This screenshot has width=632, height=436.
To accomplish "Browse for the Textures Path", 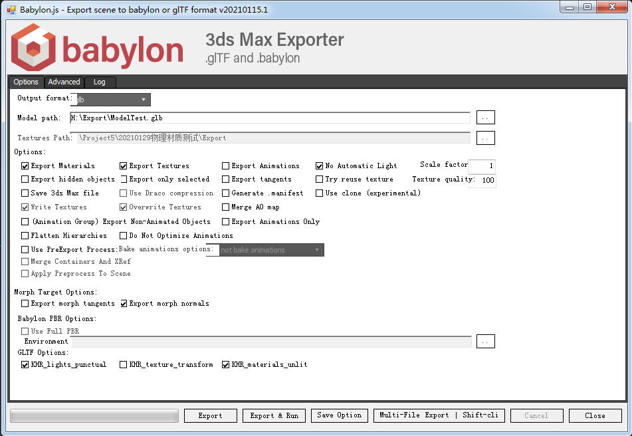I will (x=485, y=138).
